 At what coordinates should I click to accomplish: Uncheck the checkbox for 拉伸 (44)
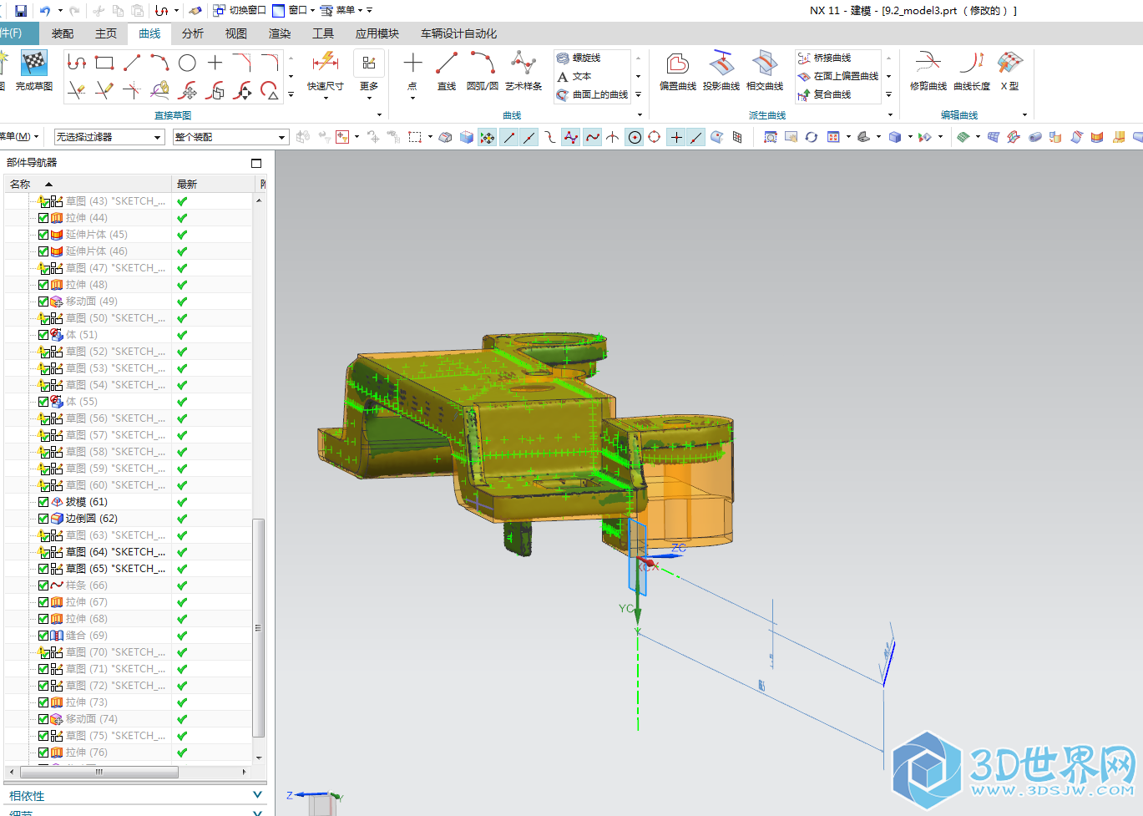[x=43, y=218]
